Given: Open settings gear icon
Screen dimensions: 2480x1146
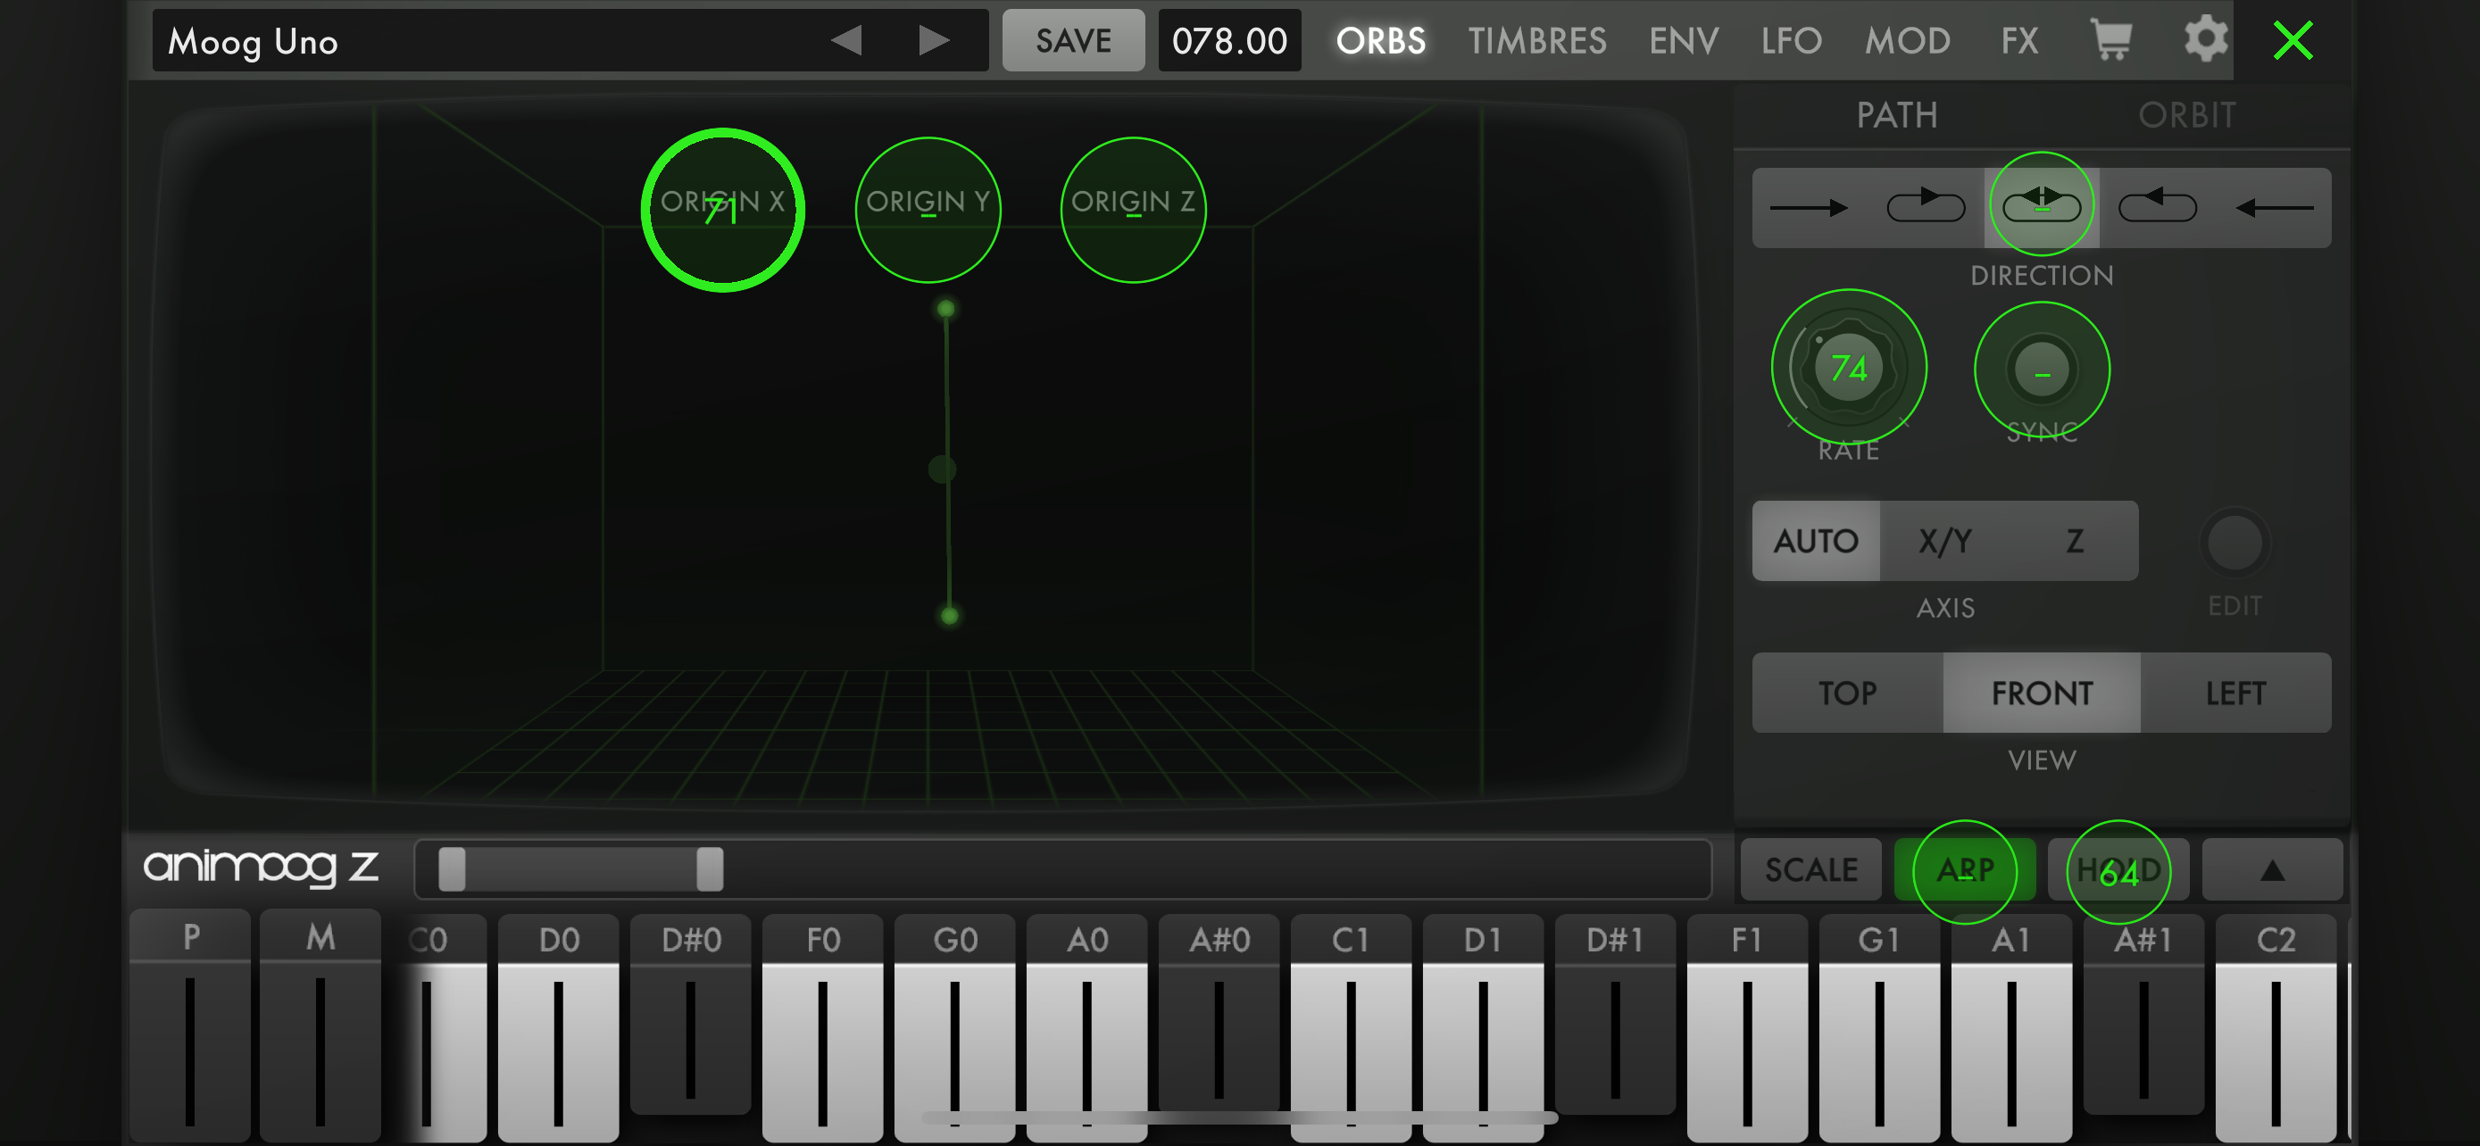Looking at the screenshot, I should coord(2205,39).
